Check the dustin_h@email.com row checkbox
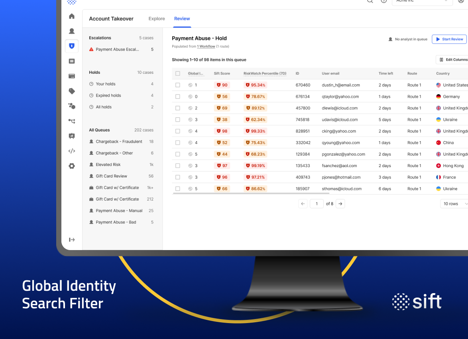The height and width of the screenshot is (339, 468). (177, 85)
